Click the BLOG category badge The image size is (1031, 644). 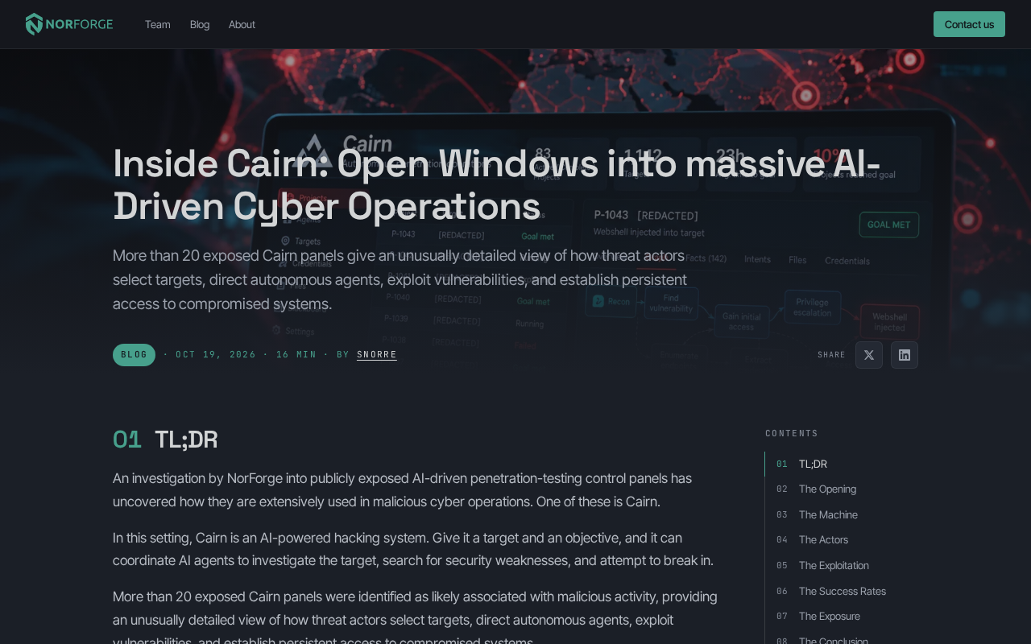134,355
